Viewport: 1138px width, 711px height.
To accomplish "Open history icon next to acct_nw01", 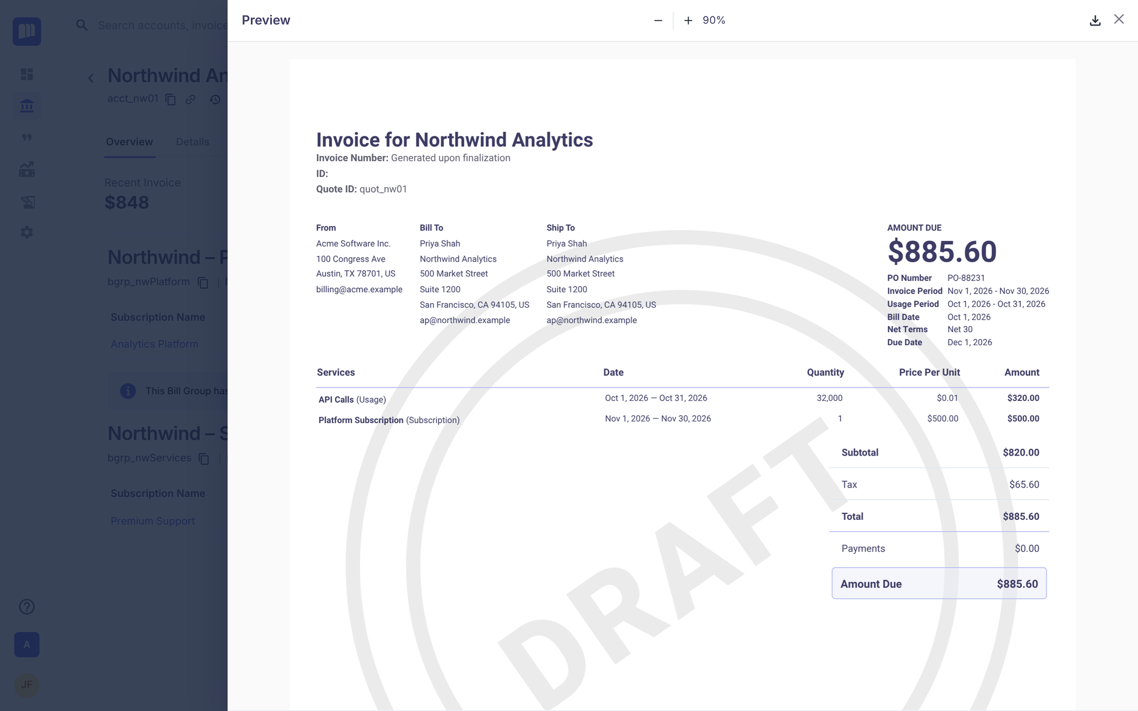I will 215,100.
